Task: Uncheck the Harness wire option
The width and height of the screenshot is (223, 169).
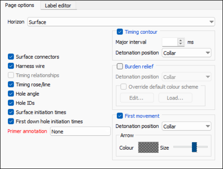Action: [x=11, y=66]
